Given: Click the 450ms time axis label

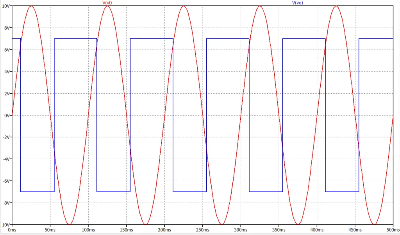Looking at the screenshot, I should tap(355, 230).
